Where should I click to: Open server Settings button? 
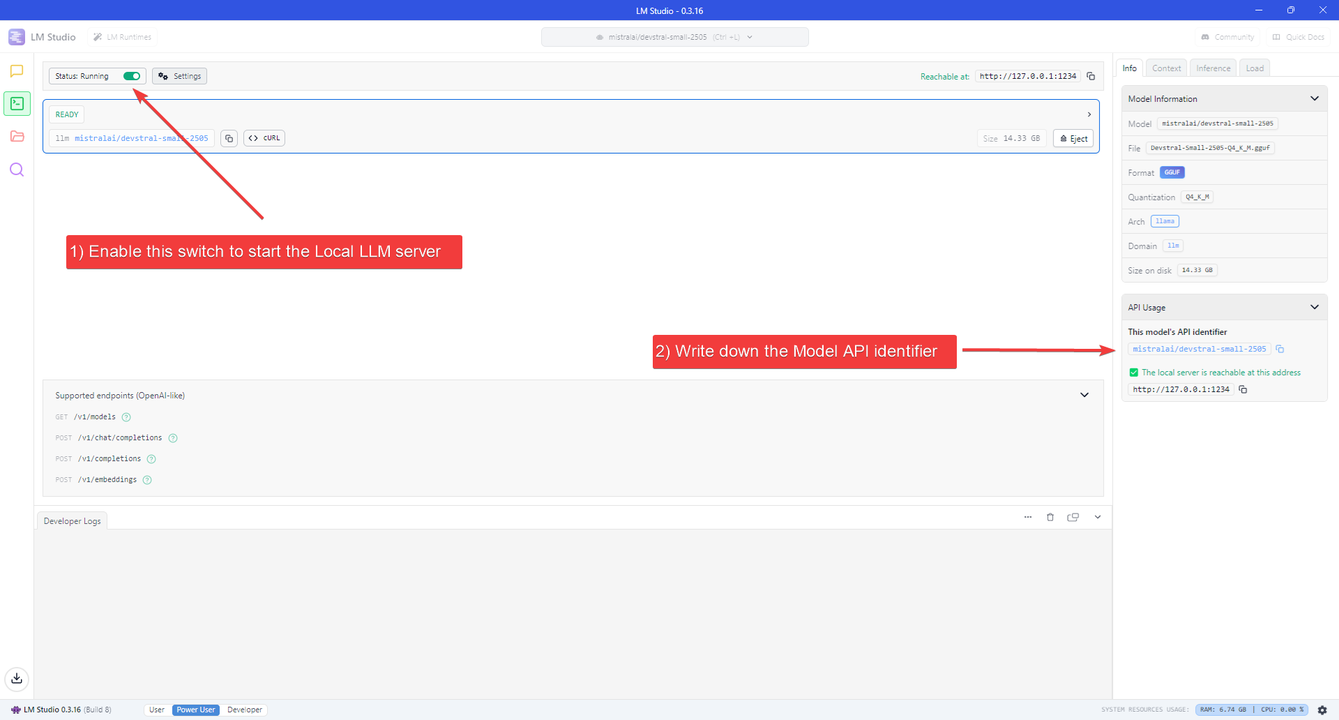pos(180,76)
